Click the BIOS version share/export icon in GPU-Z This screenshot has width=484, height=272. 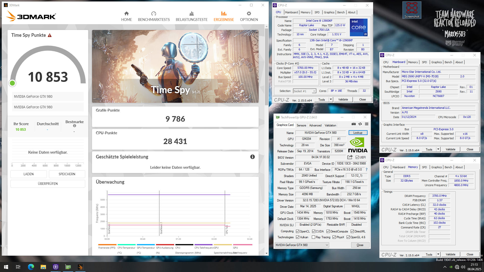tap(350, 157)
